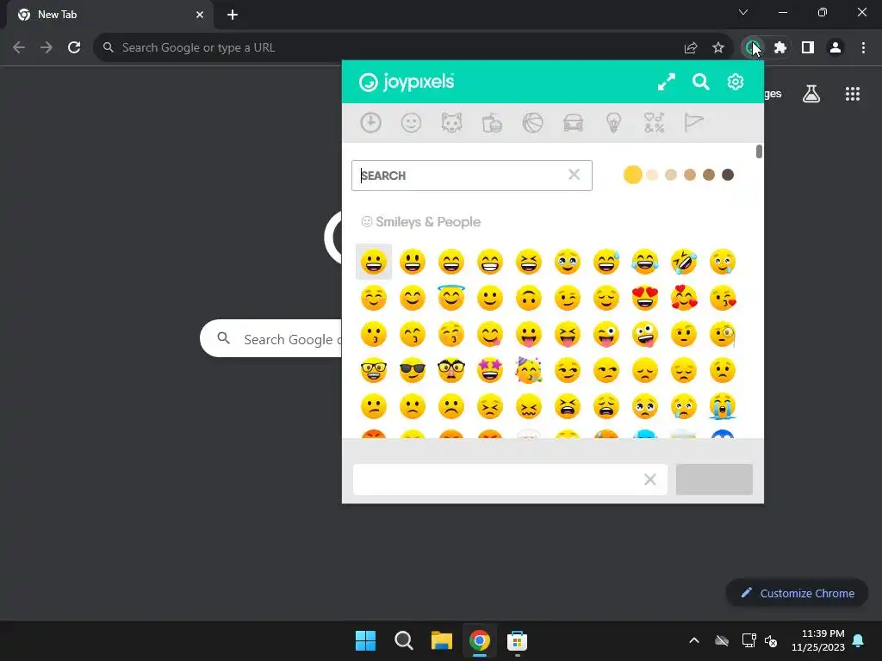
Task: Pick the grinning face emoji
Action: pos(374,262)
